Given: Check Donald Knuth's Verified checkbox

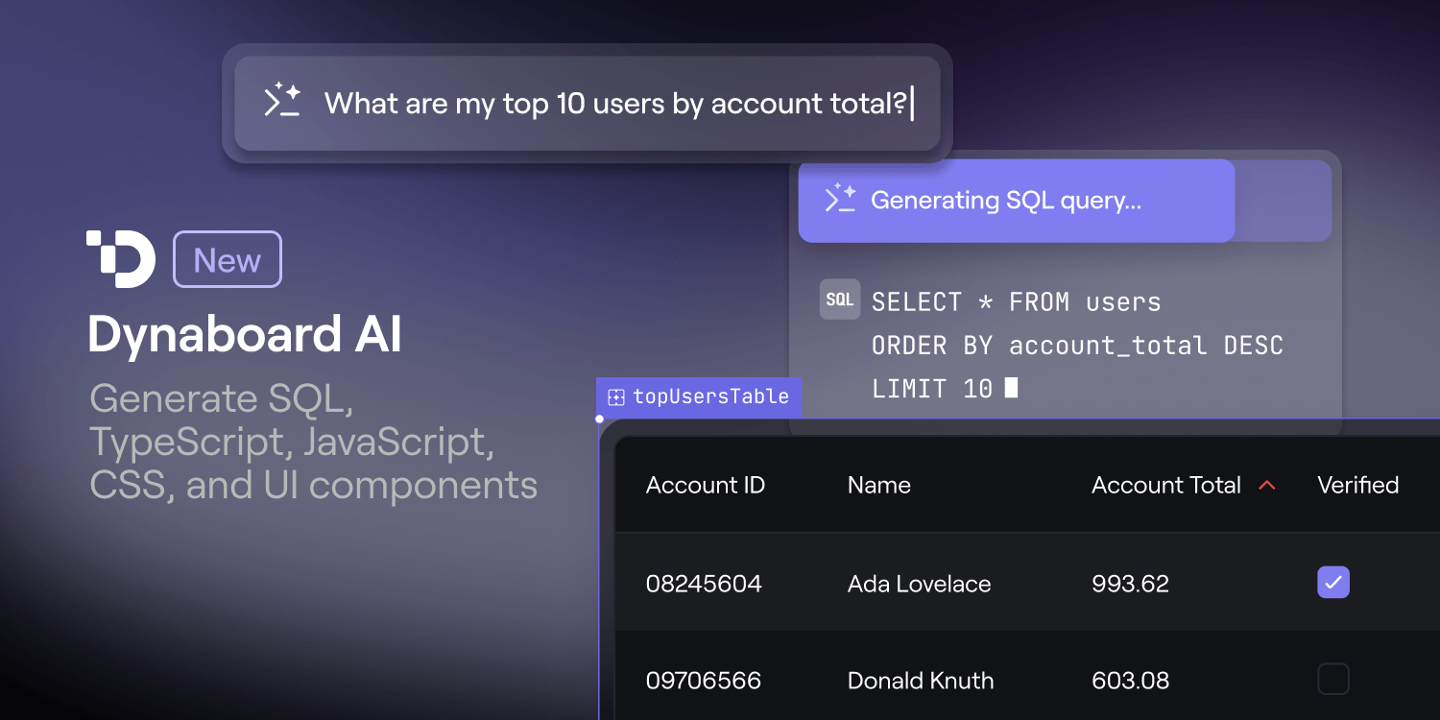Looking at the screenshot, I should point(1332,679).
